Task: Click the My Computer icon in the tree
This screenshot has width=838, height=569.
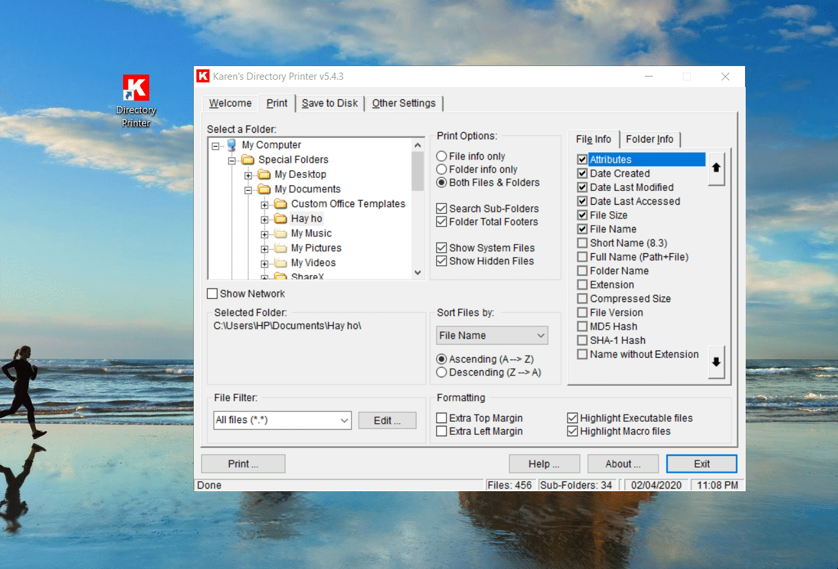Action: [x=230, y=145]
